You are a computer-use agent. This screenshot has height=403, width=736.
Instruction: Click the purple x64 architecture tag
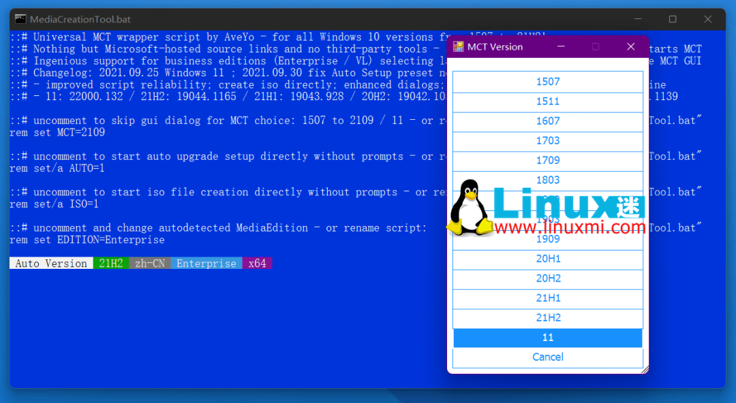pos(257,263)
